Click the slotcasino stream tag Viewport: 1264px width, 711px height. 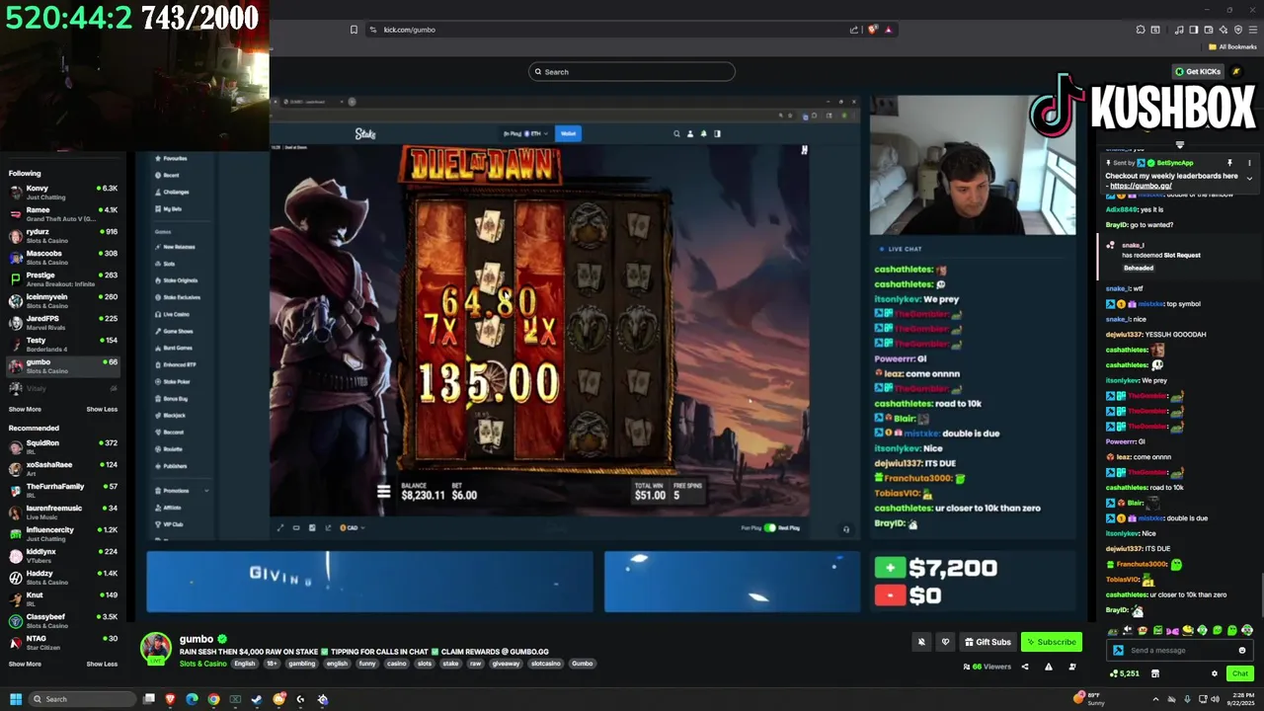click(x=545, y=664)
